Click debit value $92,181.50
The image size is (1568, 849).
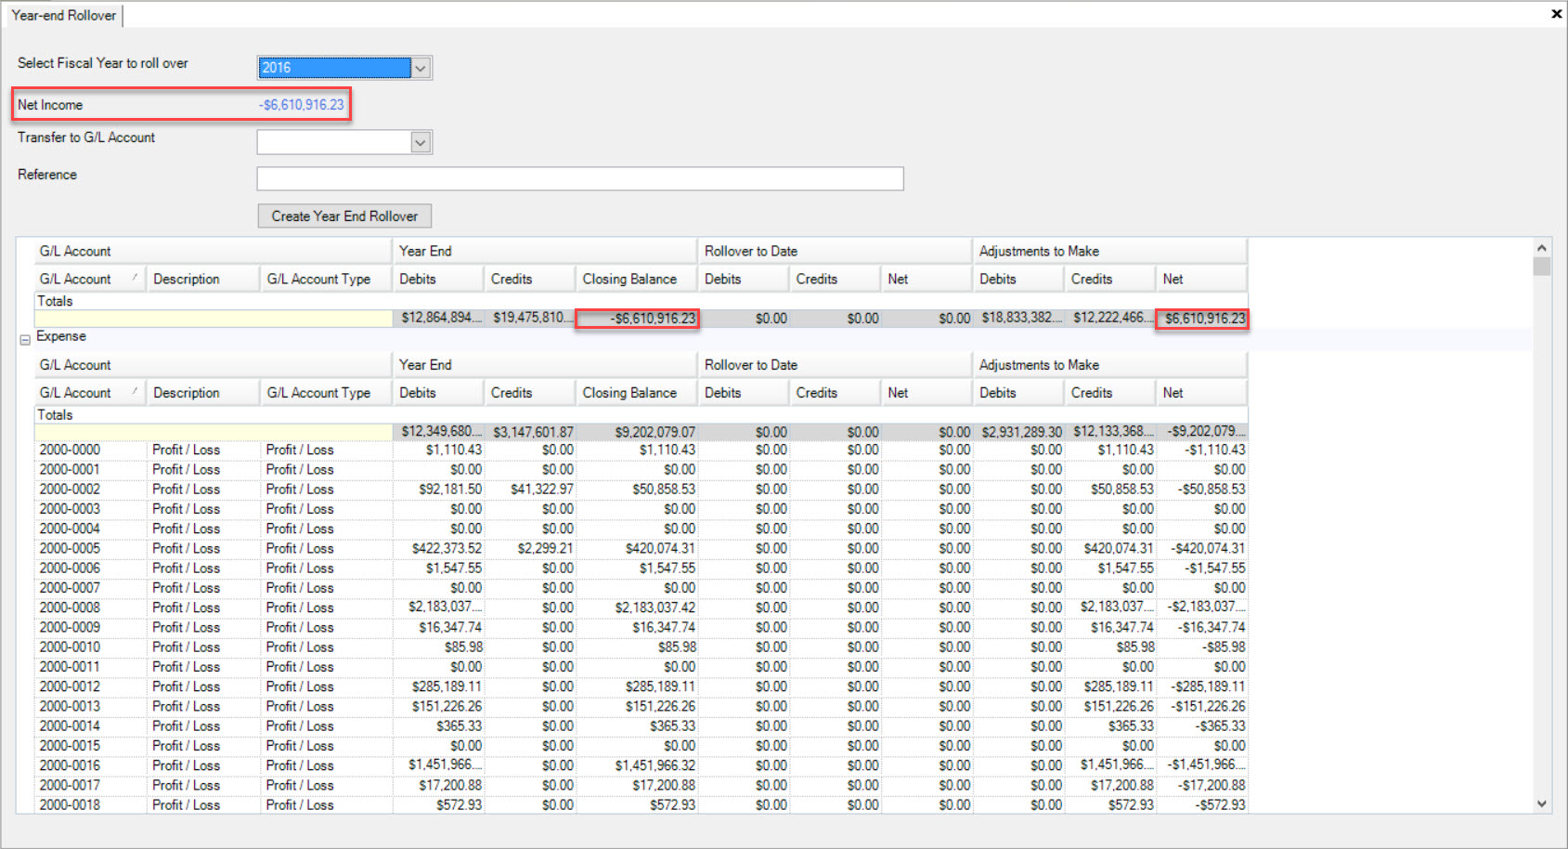click(450, 489)
